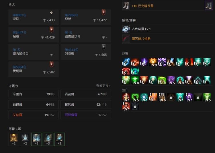Select the golden +2 Arcana card
Screen dimensions: 215x153
click(13, 139)
